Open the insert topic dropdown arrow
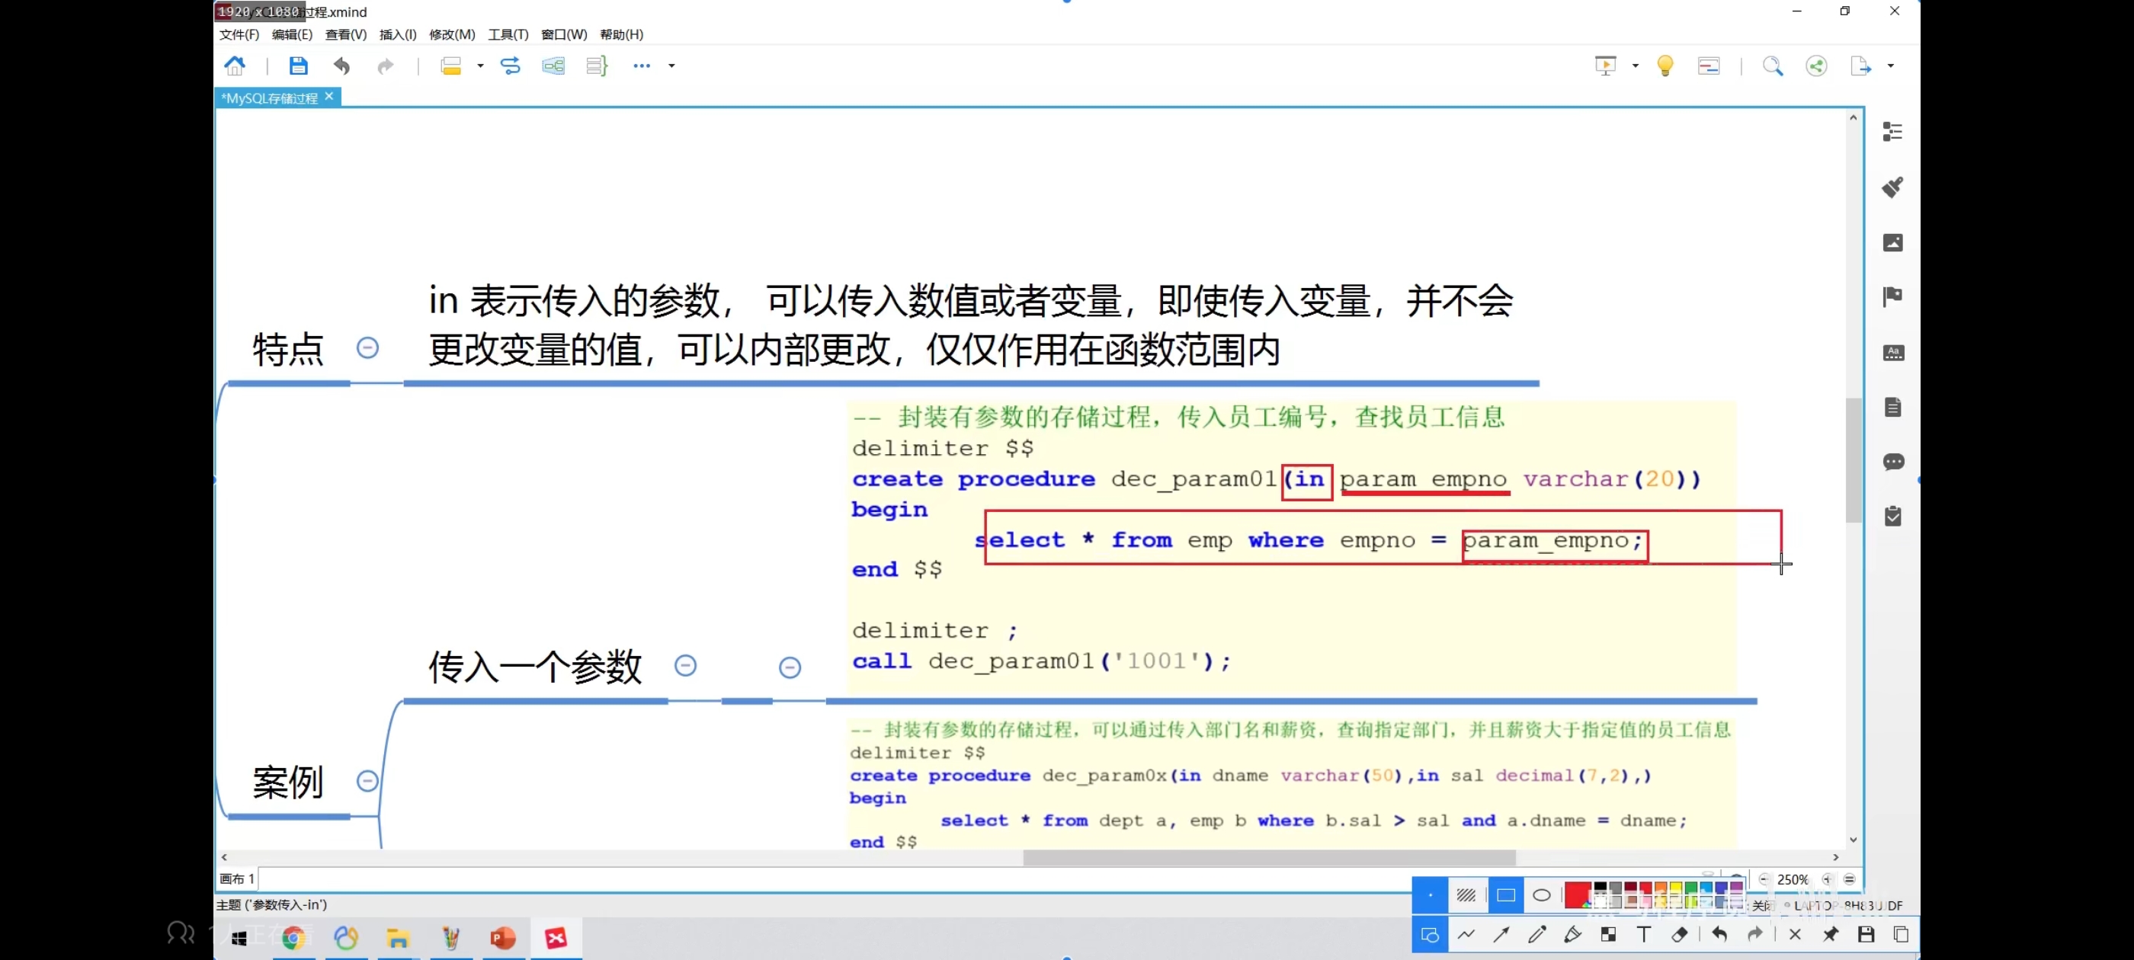 pos(480,66)
